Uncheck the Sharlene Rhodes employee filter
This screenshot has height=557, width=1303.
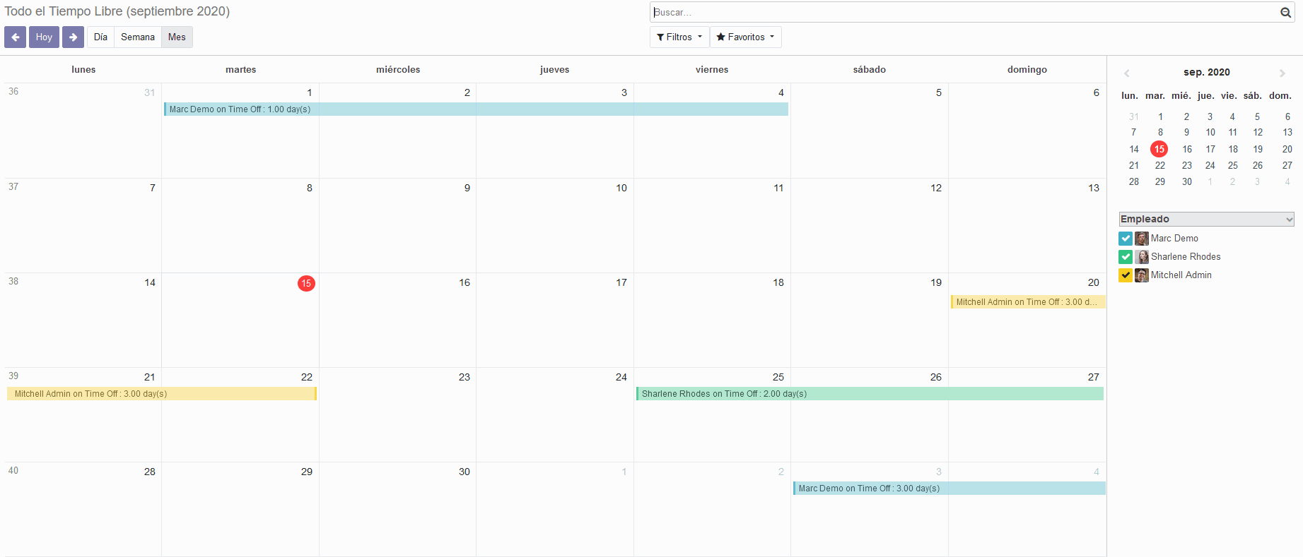click(x=1126, y=257)
